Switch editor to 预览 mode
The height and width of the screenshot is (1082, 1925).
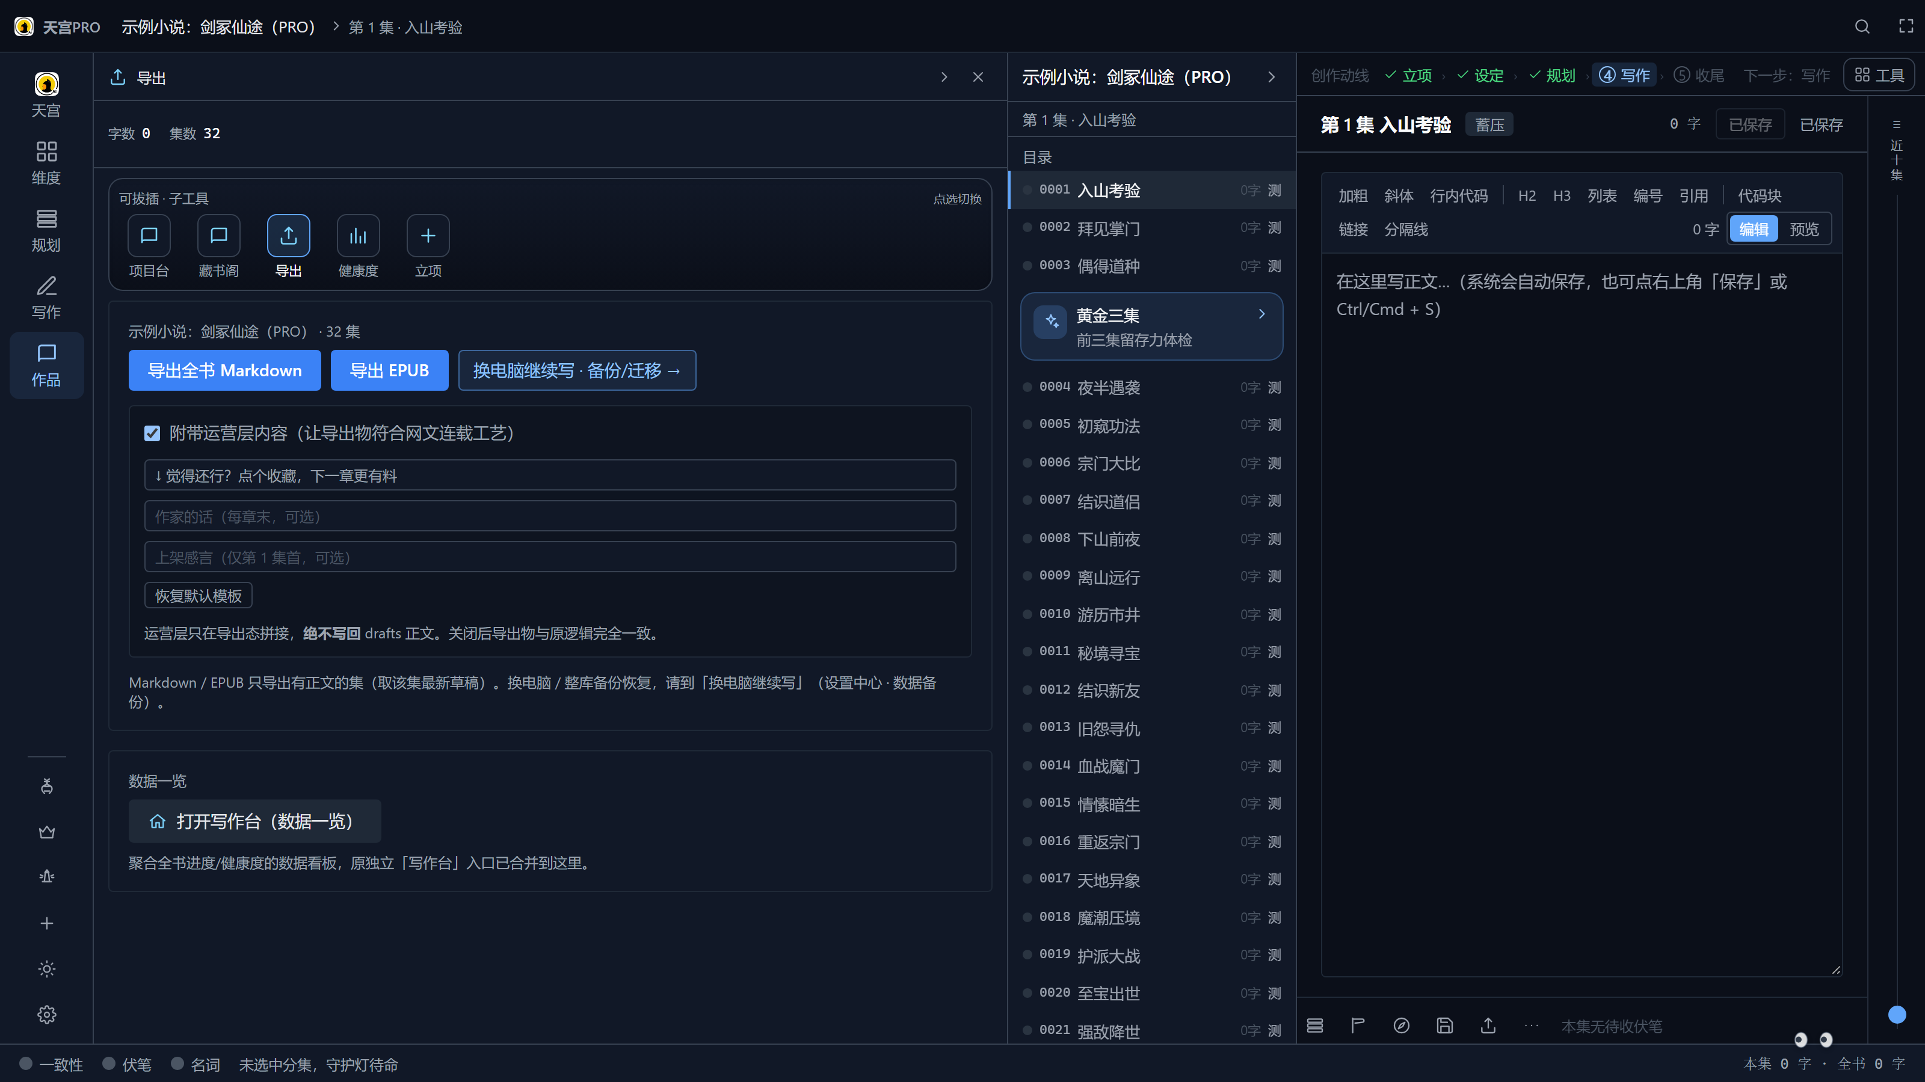1804,229
